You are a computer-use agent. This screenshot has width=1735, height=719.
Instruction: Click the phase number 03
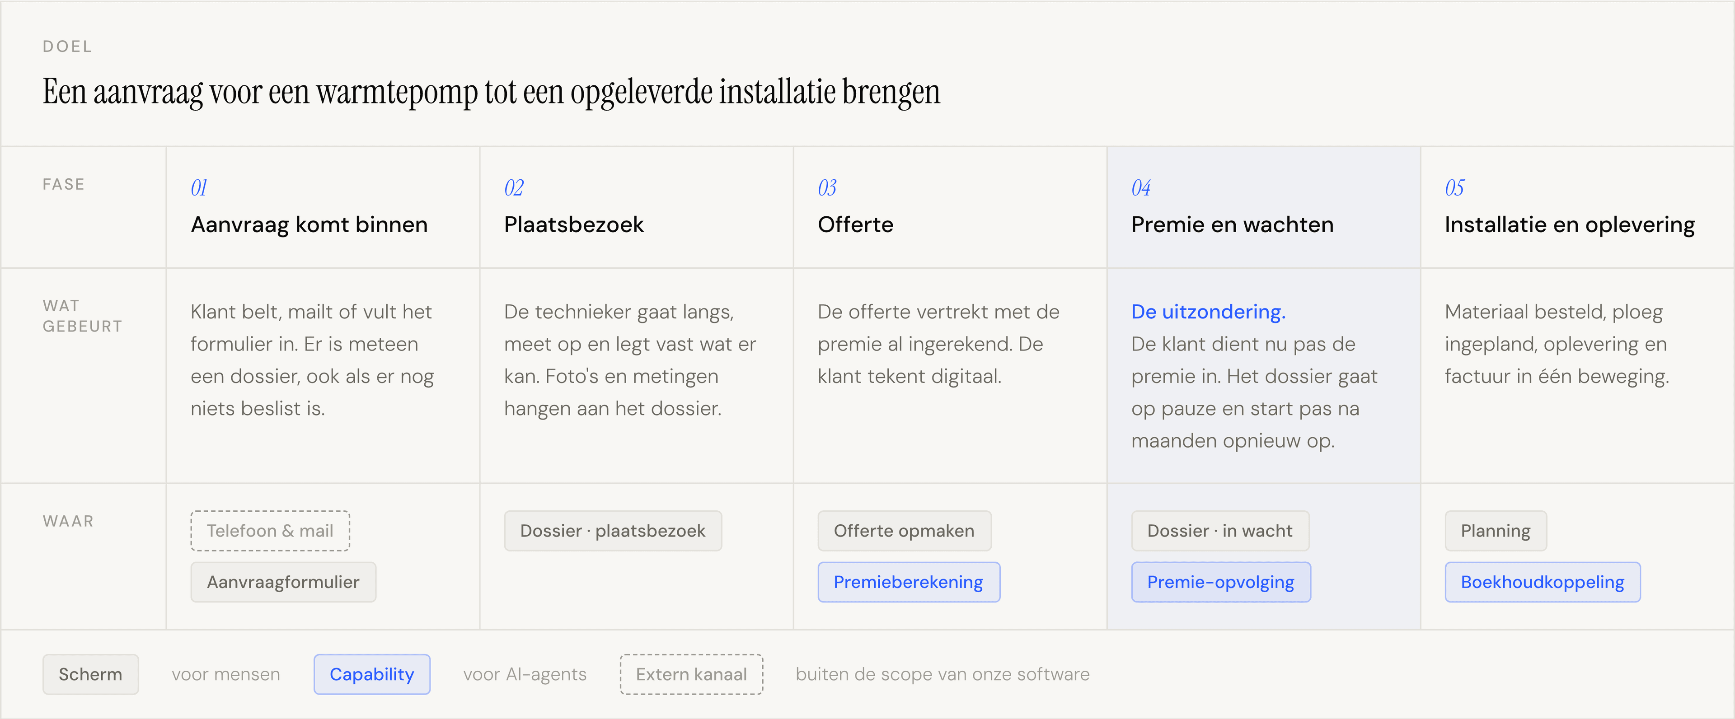pyautogui.click(x=827, y=187)
